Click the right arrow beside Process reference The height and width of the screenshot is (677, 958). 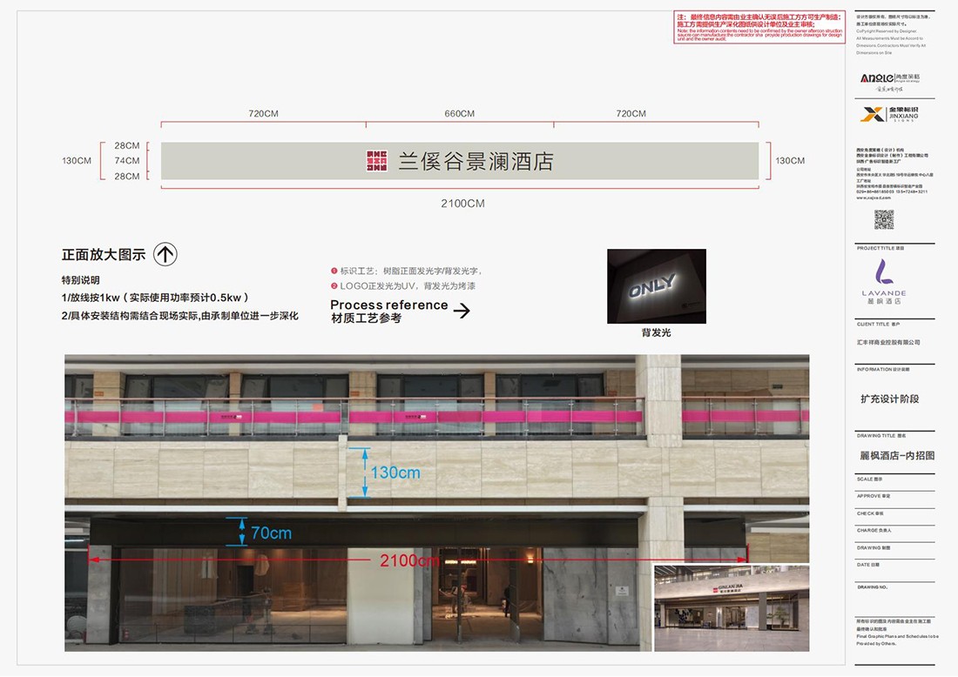pos(462,311)
